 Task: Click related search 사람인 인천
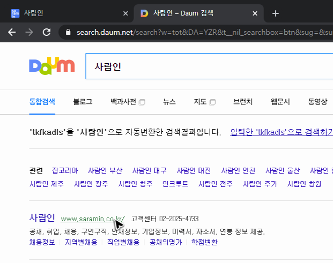coord(238,170)
